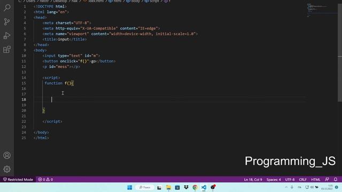Click the input type="text" line
Viewport: 342px width, 192px height.
[x=71, y=55]
